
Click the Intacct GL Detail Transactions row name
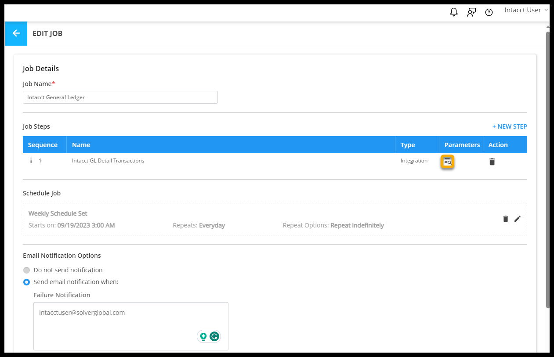108,161
